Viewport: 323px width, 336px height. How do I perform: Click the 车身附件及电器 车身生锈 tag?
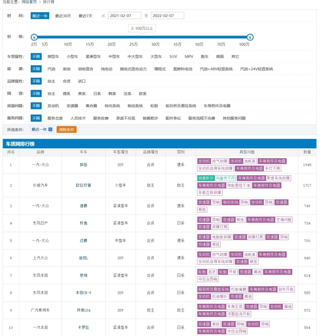tap(220, 307)
